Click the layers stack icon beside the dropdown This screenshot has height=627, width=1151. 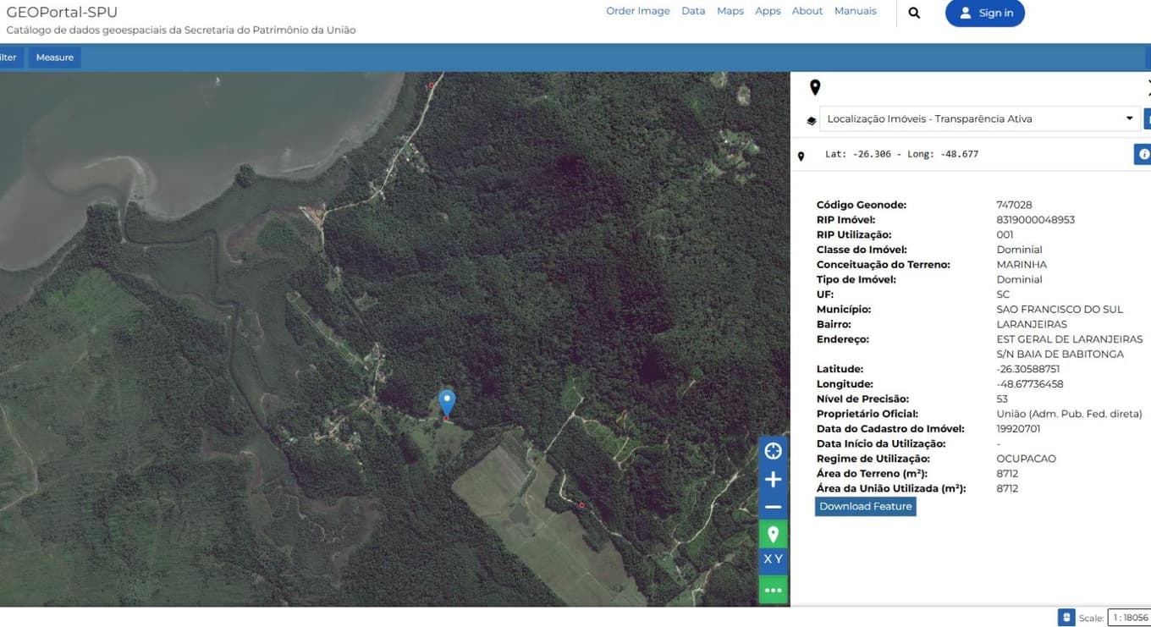pos(812,120)
